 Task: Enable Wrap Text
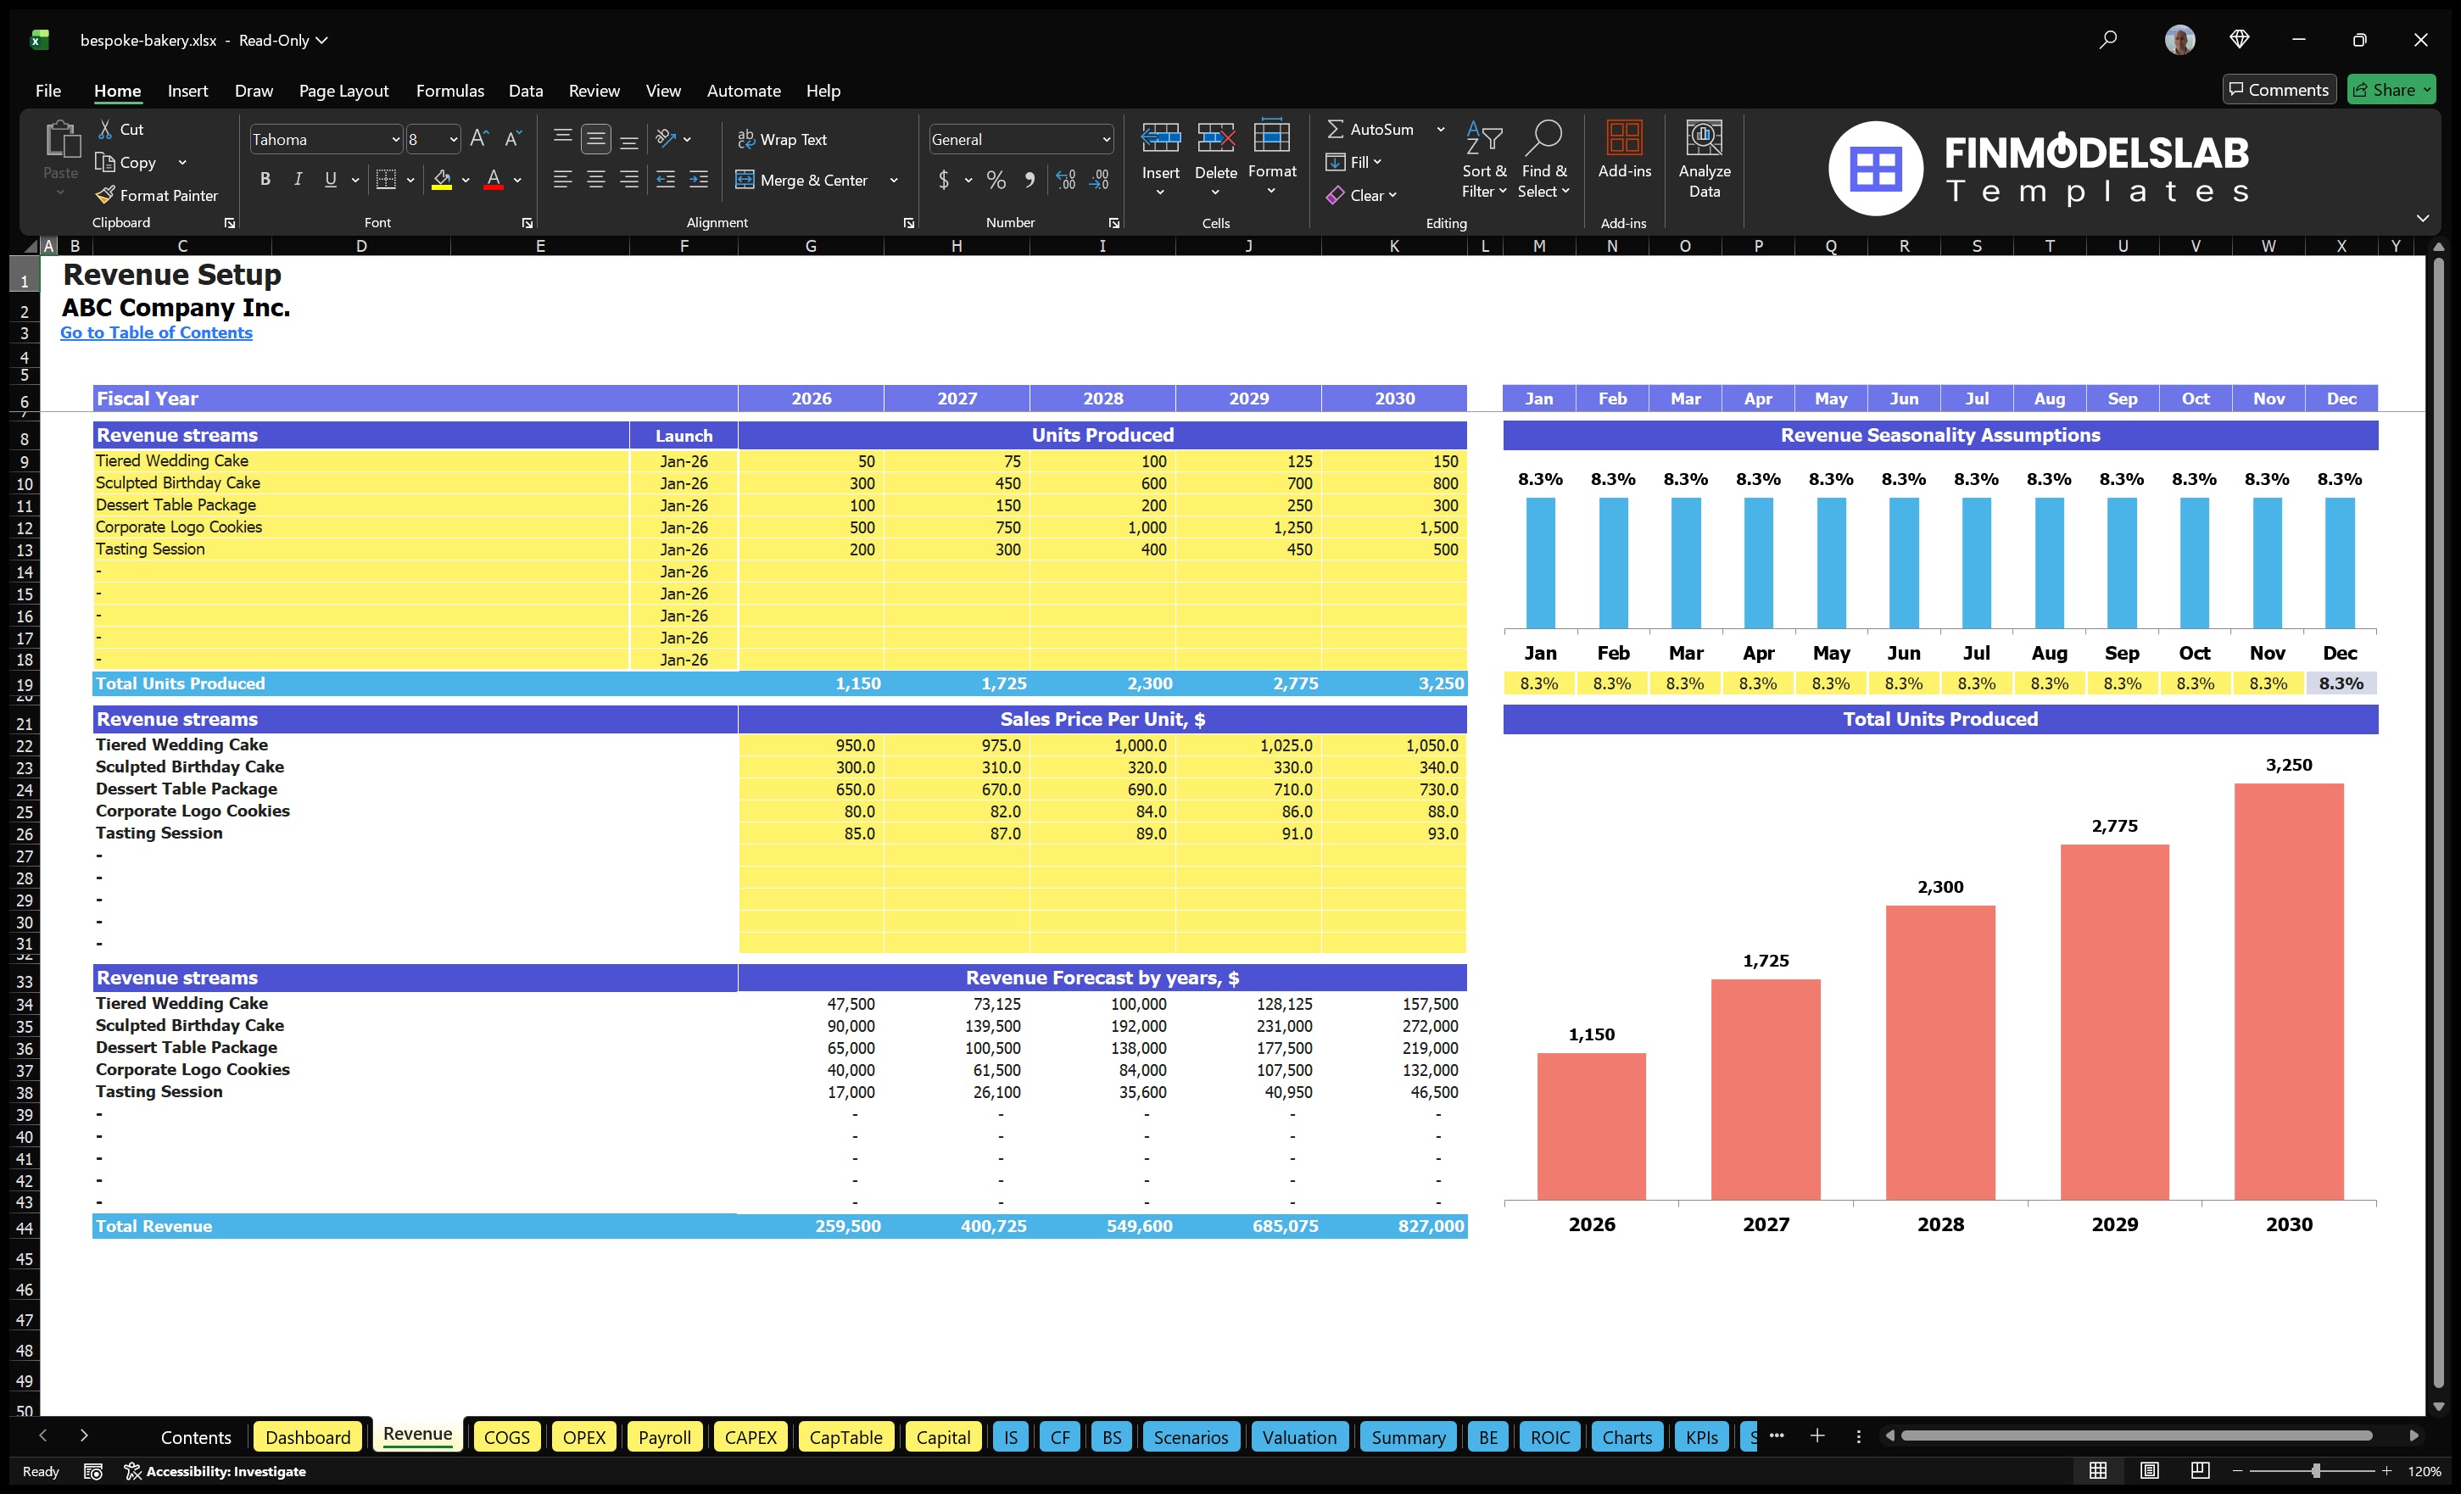[783, 139]
